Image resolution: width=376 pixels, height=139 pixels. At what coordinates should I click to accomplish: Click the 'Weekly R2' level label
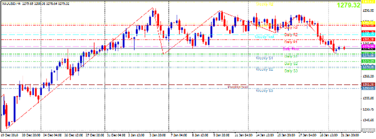pyautogui.click(x=265, y=4)
